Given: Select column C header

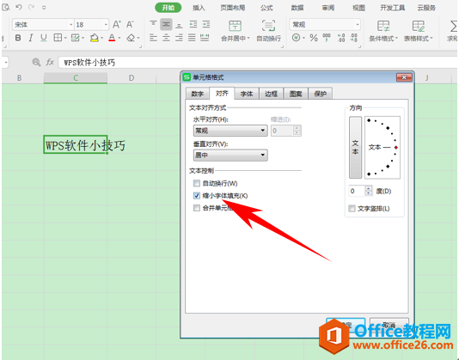Looking at the screenshot, I should (76, 78).
